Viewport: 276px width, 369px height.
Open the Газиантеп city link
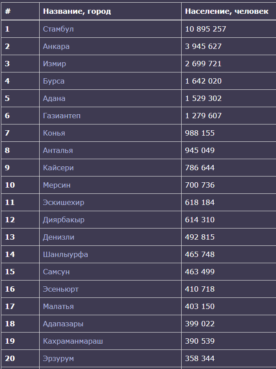click(x=62, y=116)
